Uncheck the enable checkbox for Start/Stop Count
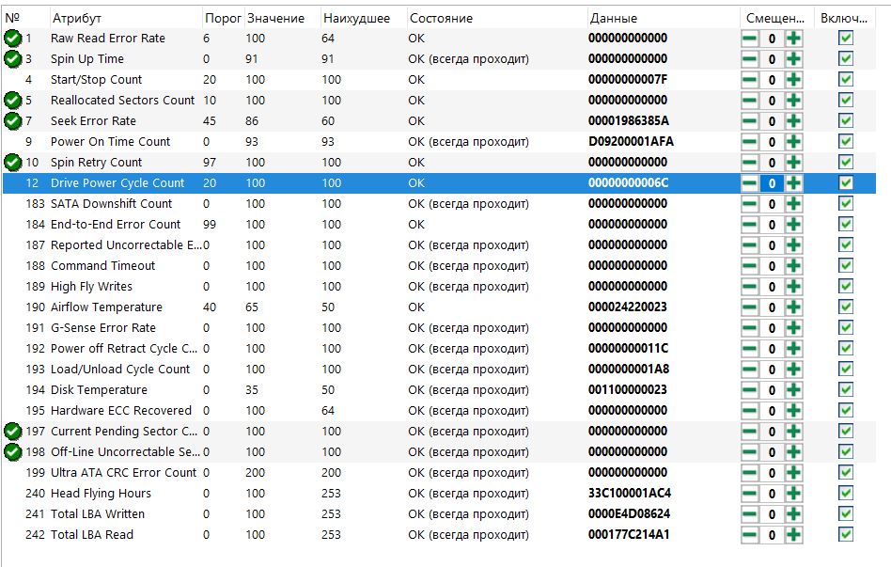891x567 pixels. point(846,80)
